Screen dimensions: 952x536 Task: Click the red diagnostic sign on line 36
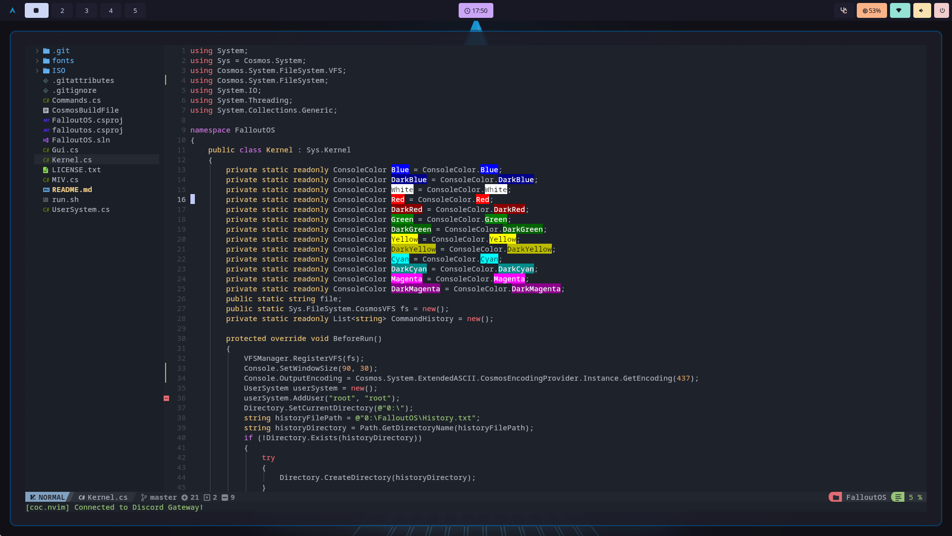pyautogui.click(x=167, y=398)
